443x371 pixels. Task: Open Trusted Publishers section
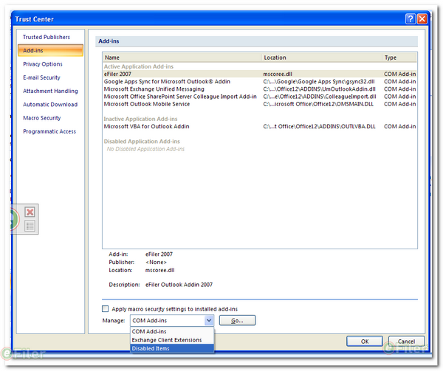(47, 37)
